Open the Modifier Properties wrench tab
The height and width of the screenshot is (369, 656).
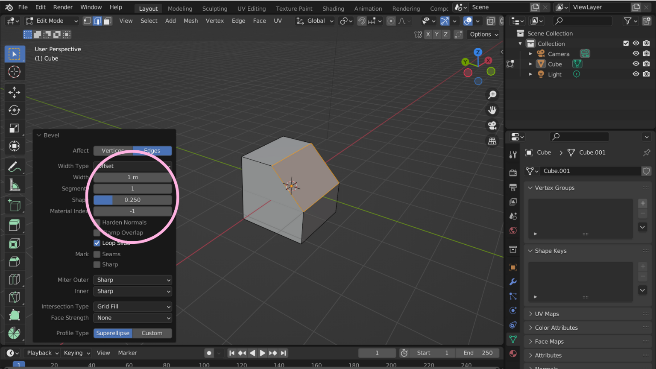coord(513,282)
